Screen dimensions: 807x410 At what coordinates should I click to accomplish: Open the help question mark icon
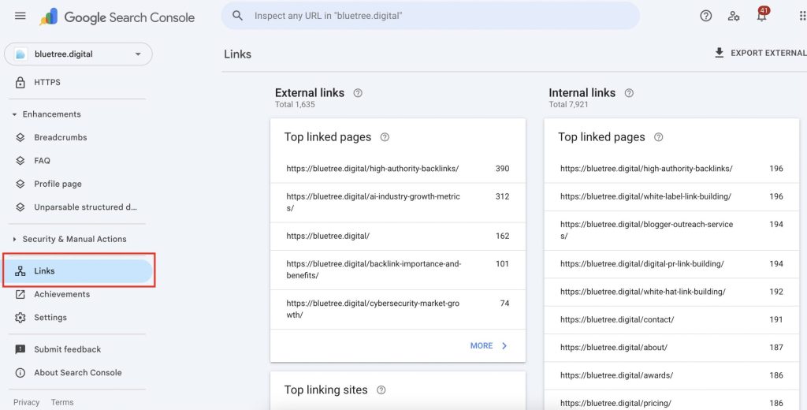tap(705, 16)
